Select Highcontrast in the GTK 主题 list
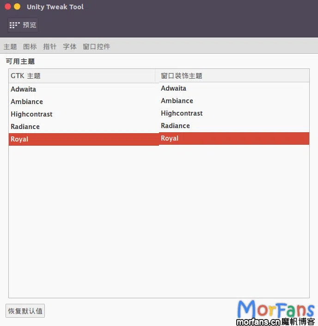Viewport: 318px width, 326px height. 84,114
